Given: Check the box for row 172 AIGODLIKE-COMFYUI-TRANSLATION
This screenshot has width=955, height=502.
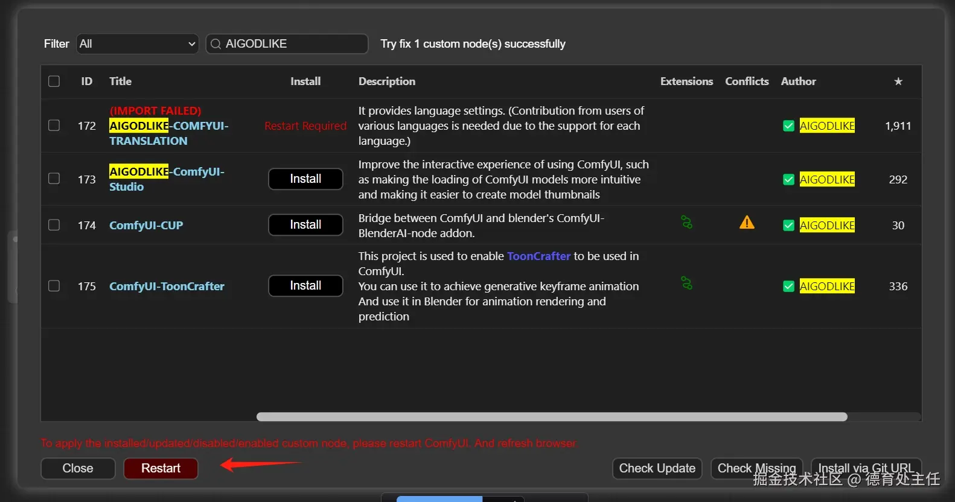Looking at the screenshot, I should (54, 125).
